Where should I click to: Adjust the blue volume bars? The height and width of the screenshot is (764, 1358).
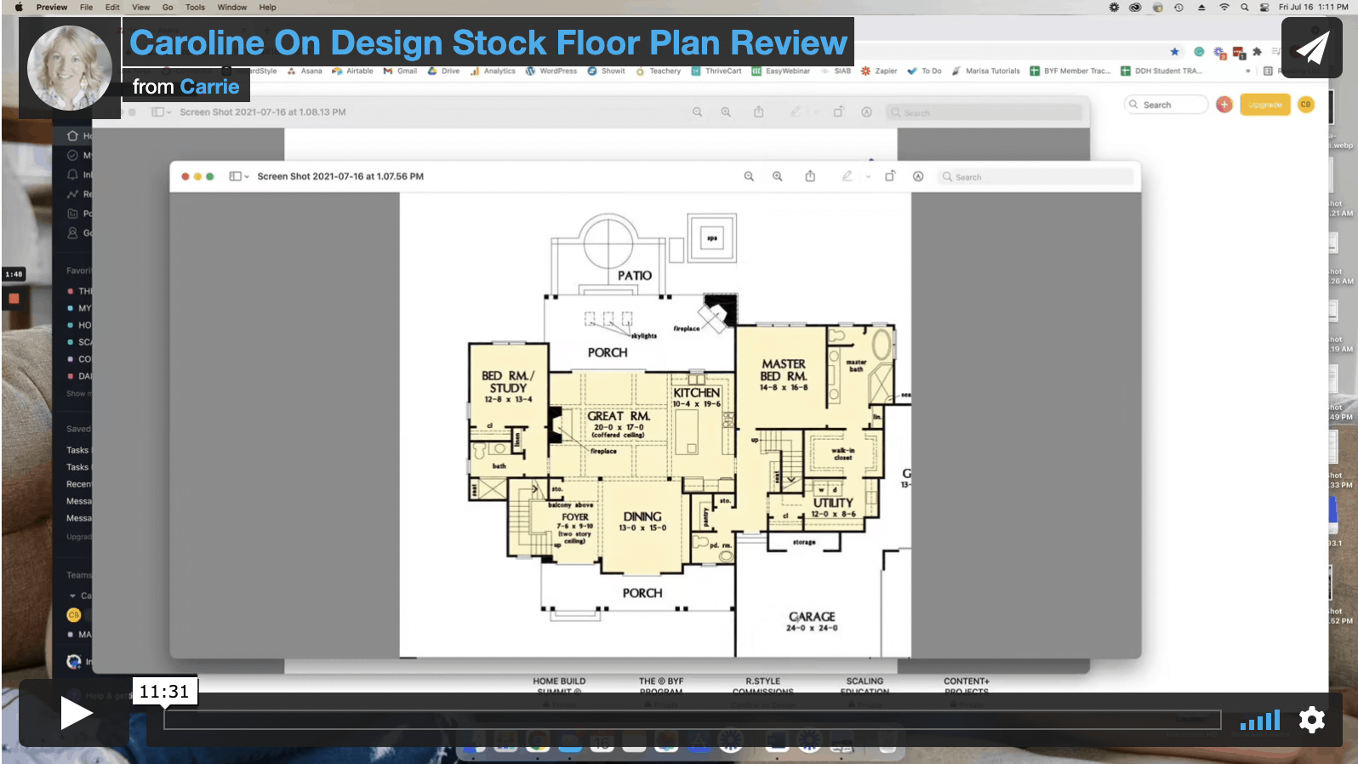(1259, 721)
